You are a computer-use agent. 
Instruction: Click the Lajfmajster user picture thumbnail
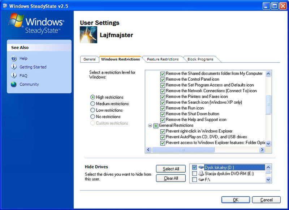pyautogui.click(x=89, y=35)
